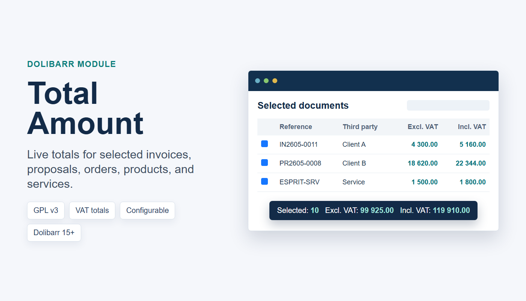
Task: Click the GPL v3 badge
Action: (46, 210)
